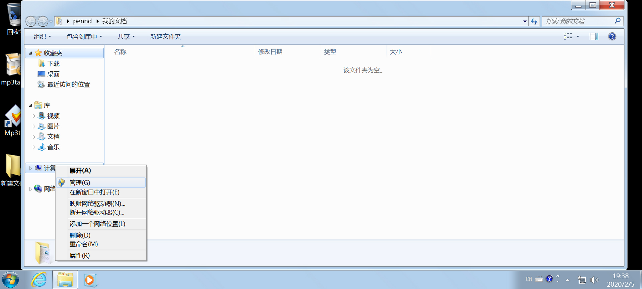Viewport: 642px width, 289px height.
Task: Open the view options dropdown arrow
Action: point(578,36)
